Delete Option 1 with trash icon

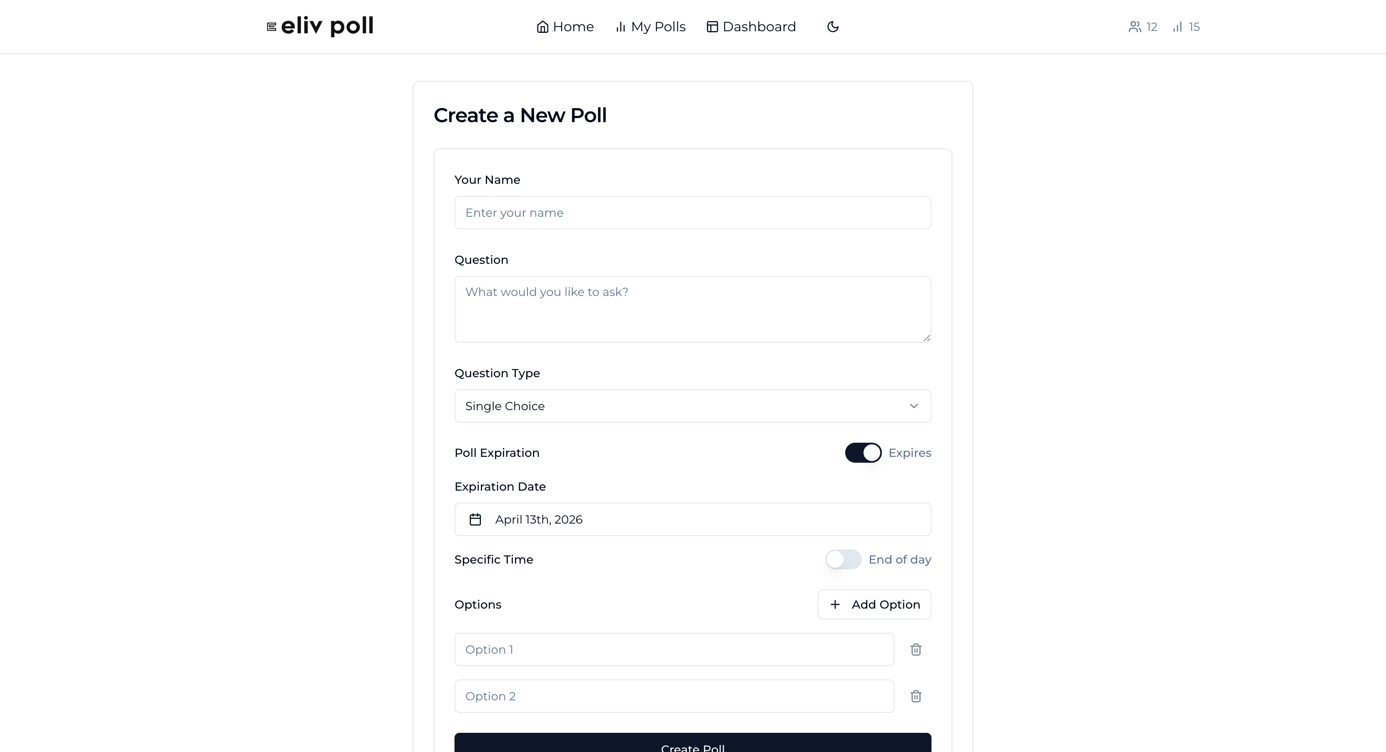coord(916,649)
